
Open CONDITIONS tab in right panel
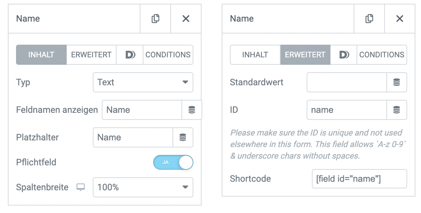coord(382,55)
